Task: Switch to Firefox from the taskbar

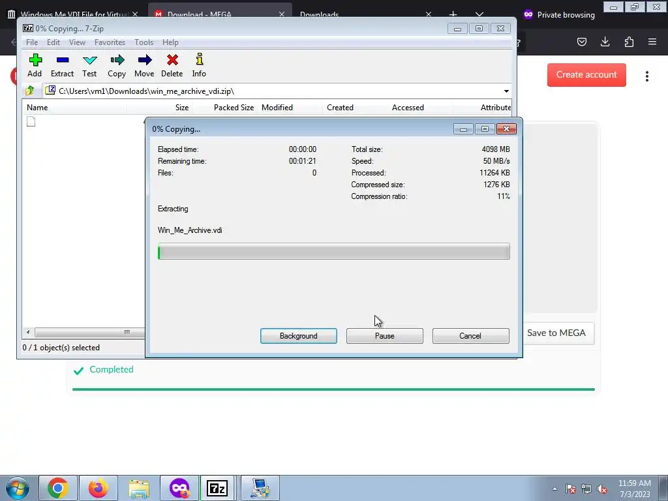Action: point(99,488)
